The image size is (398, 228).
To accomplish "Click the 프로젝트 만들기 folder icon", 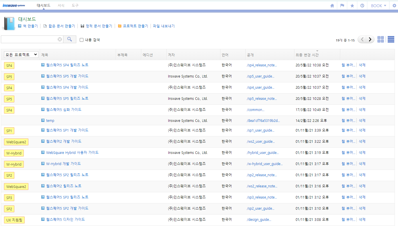I will (x=120, y=26).
